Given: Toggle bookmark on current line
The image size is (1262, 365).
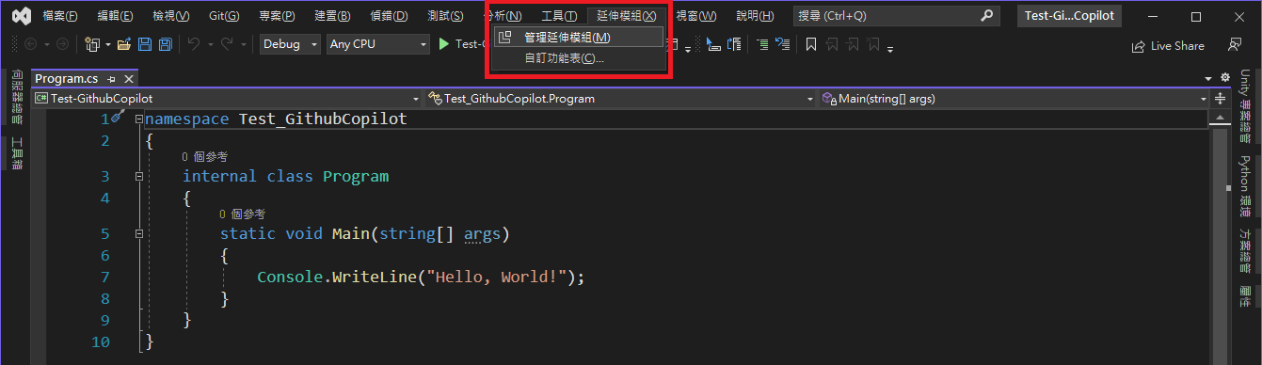Looking at the screenshot, I should (x=810, y=44).
